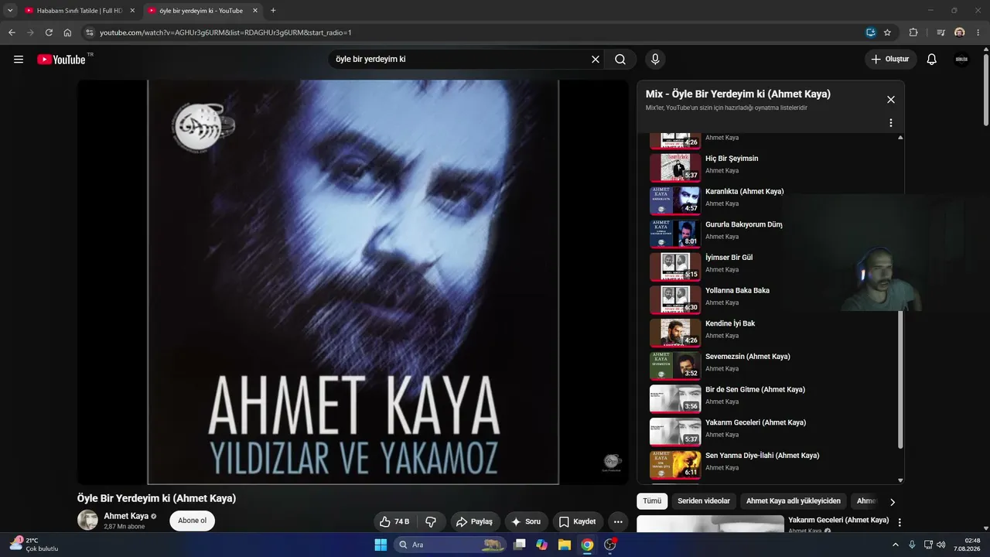Screen dimensions: 990x557
Task: Select the Ahmet Kaya adlı yükleyiciden chip
Action: (x=793, y=501)
